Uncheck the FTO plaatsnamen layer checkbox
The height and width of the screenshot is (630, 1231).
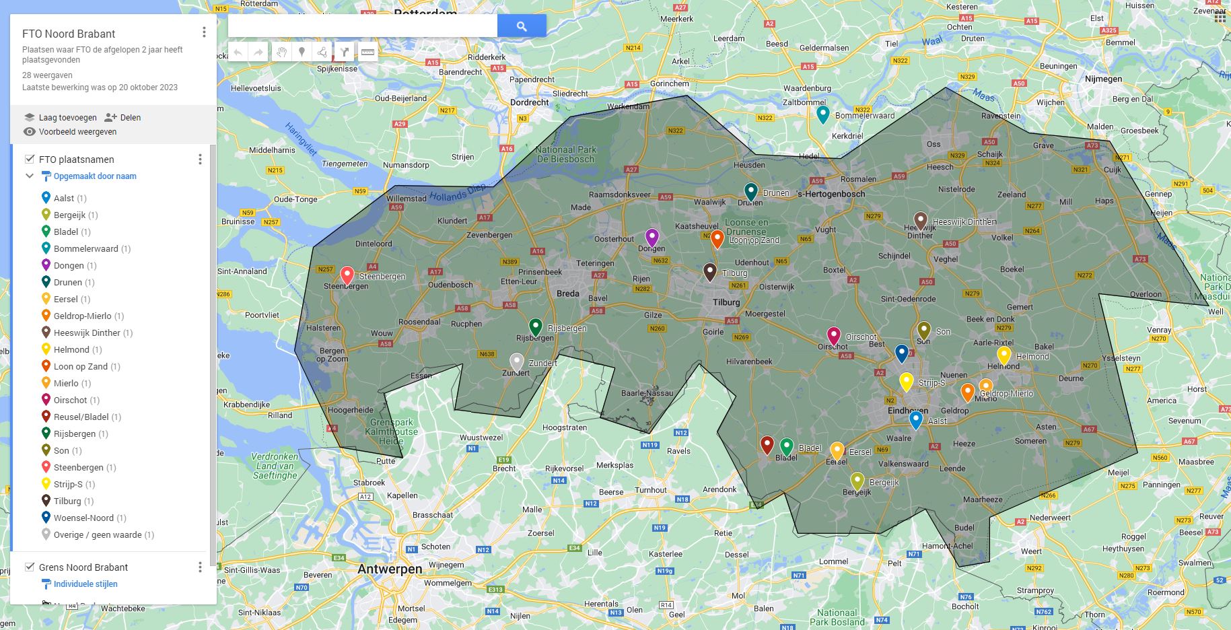coord(30,159)
